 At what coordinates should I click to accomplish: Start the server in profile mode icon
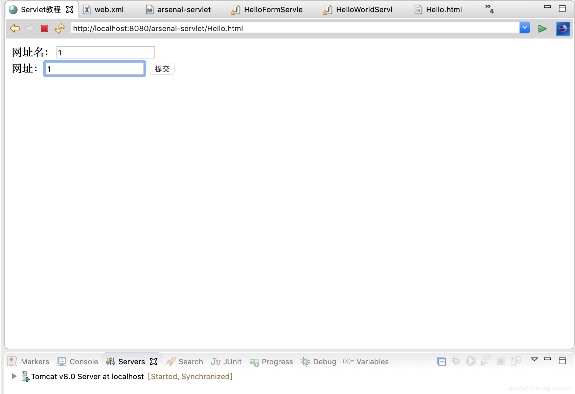pos(486,361)
